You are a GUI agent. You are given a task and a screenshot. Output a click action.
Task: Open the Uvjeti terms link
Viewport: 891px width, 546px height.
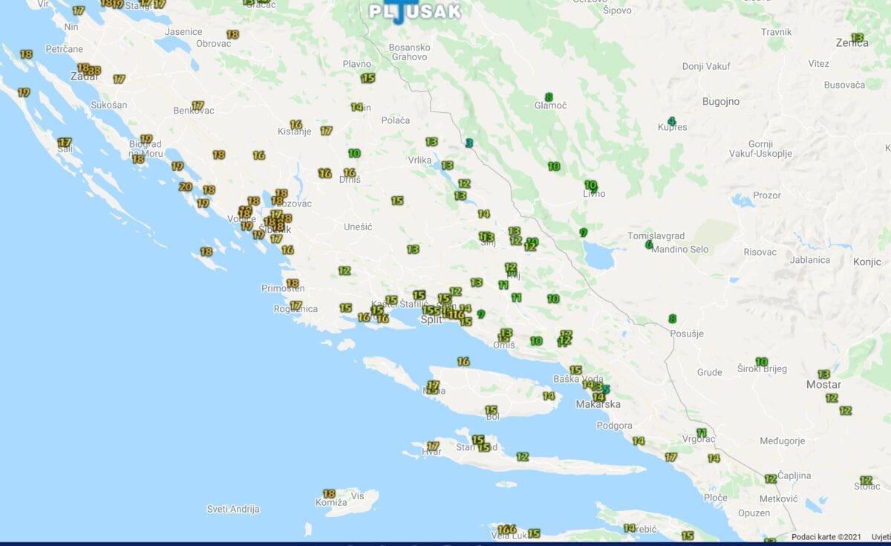pos(881,537)
